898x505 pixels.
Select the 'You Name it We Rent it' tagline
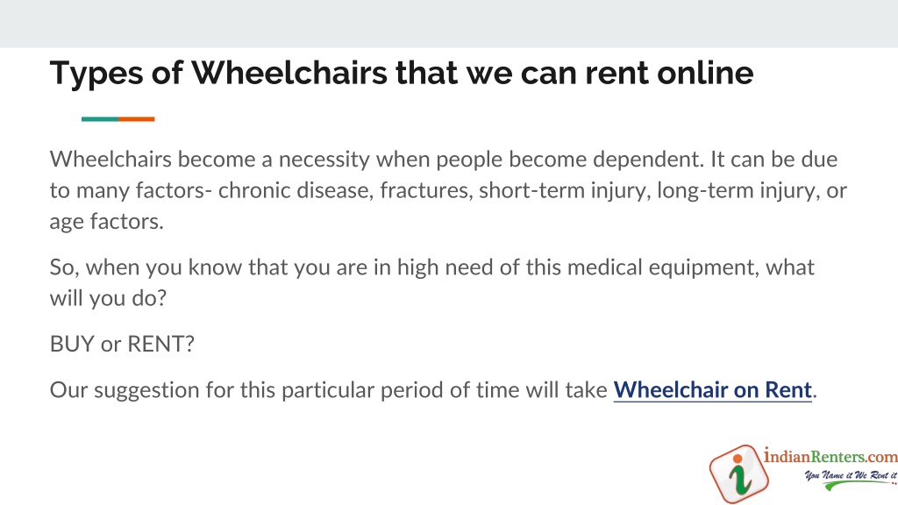tap(851, 475)
